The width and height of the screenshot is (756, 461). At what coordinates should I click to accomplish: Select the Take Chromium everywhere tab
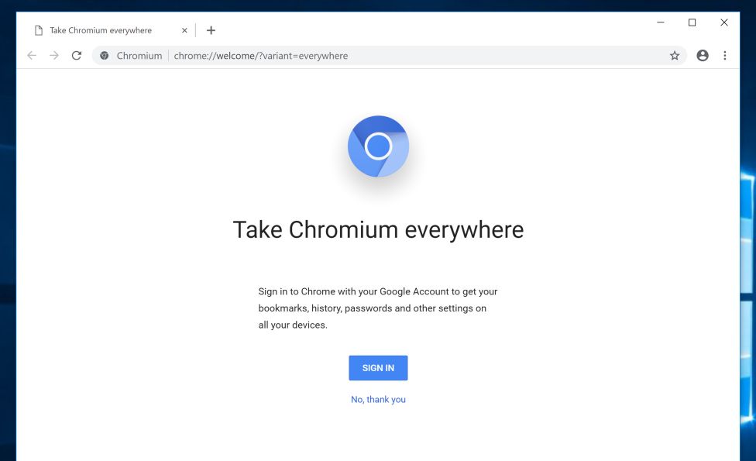101,29
